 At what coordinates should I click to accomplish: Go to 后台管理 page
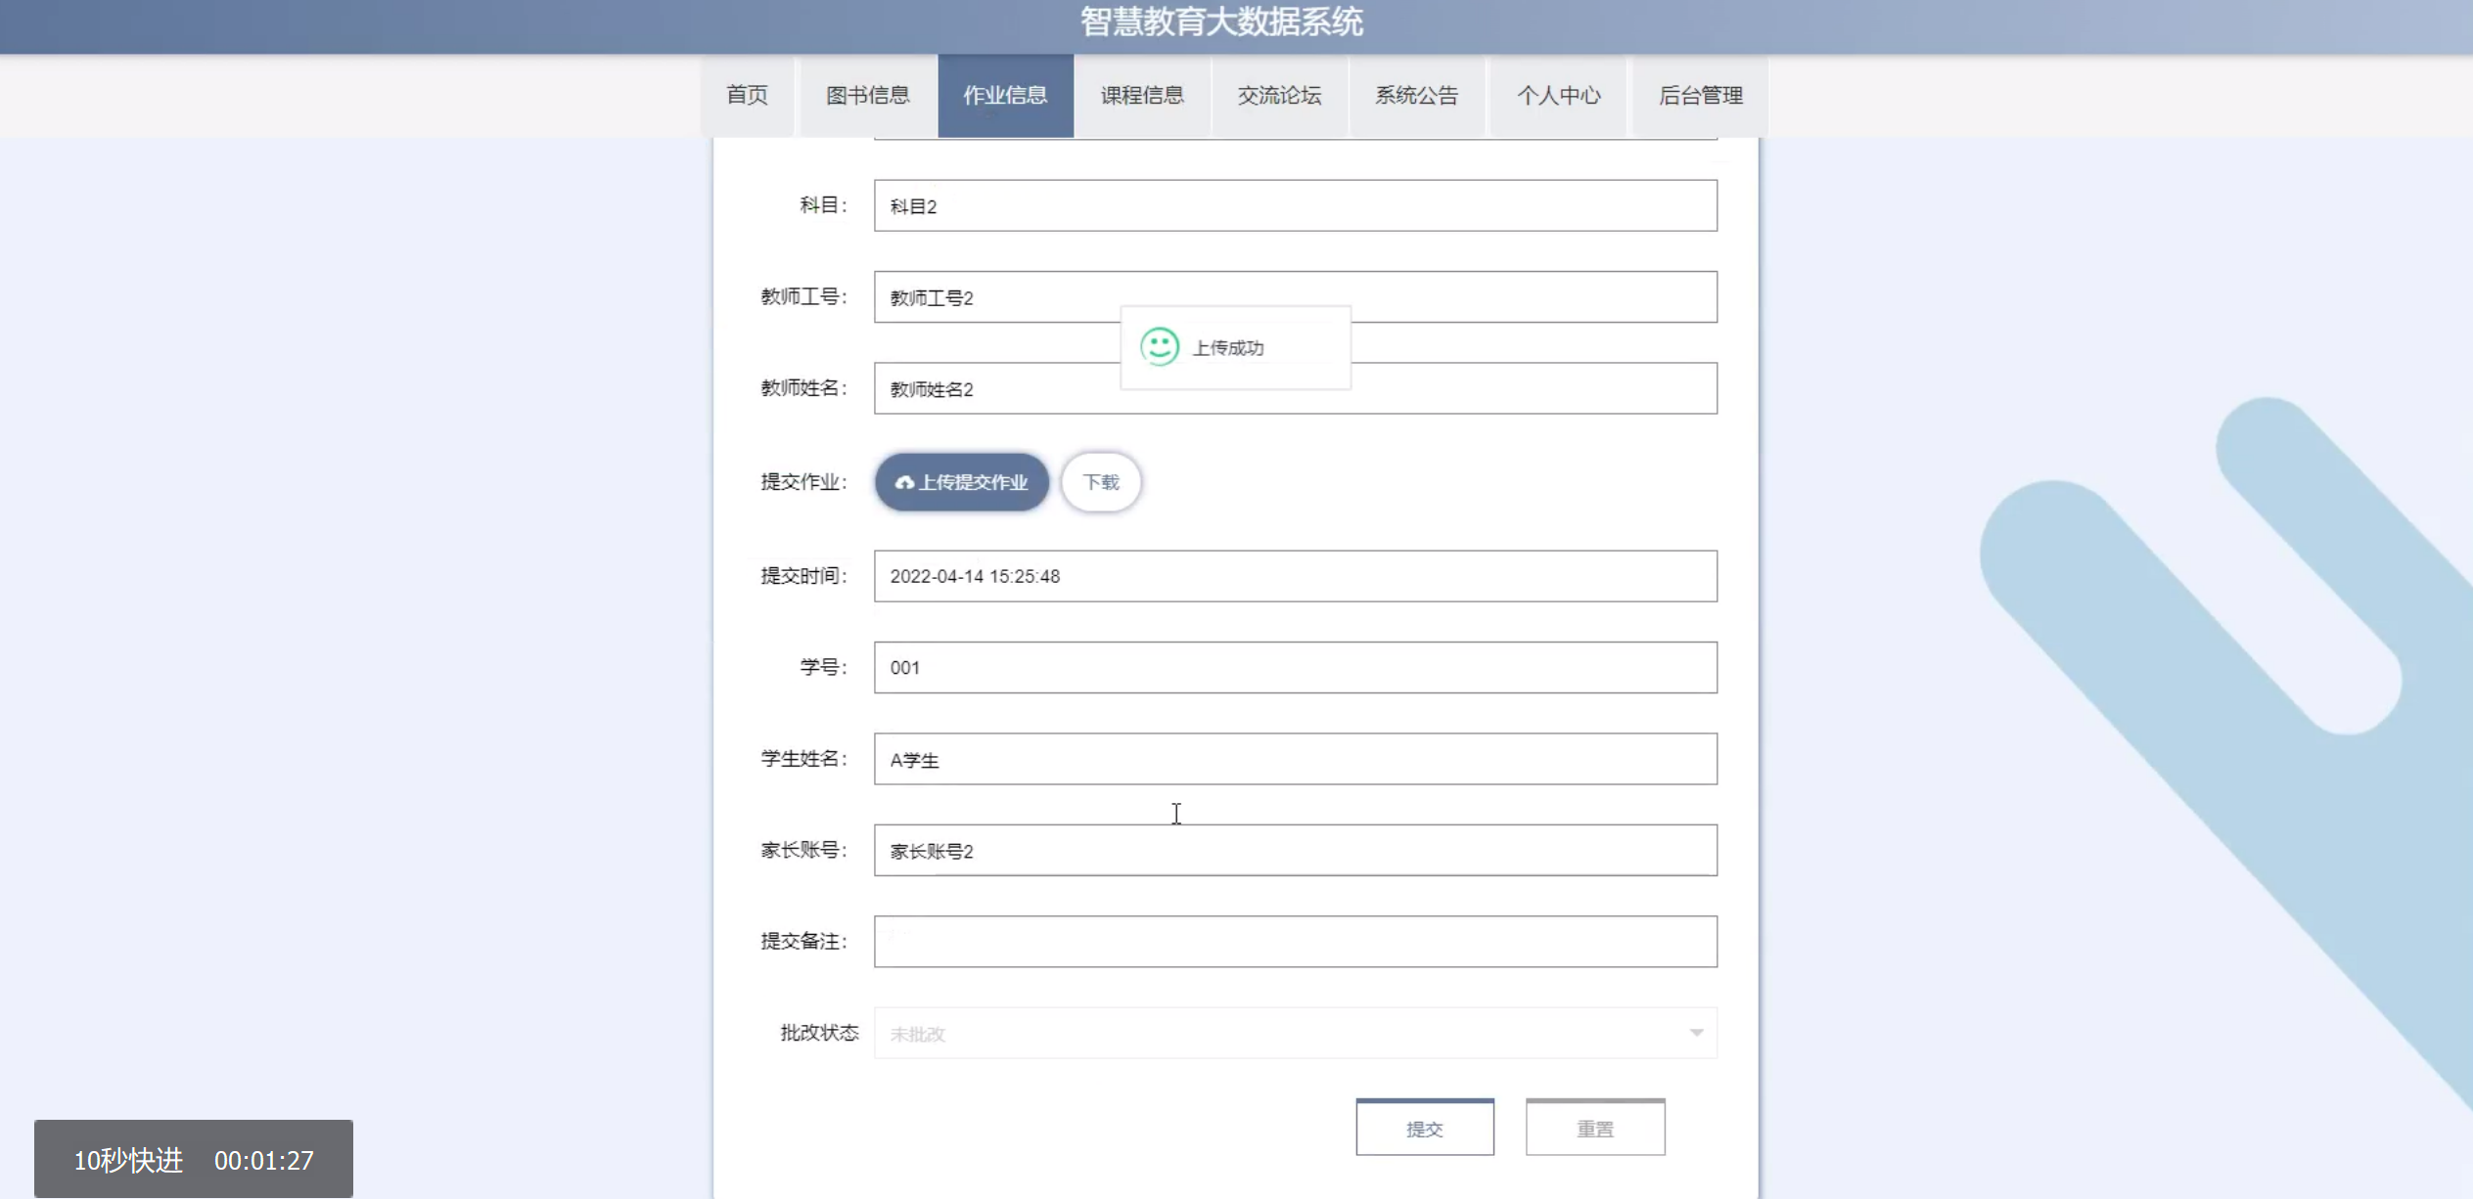(1700, 95)
